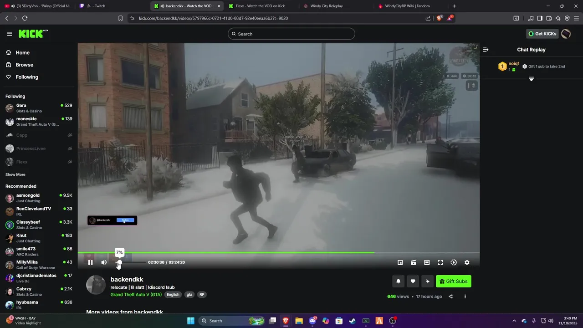Switch to the Twitch browser tab
Image resolution: width=583 pixels, height=328 pixels.
point(113,6)
